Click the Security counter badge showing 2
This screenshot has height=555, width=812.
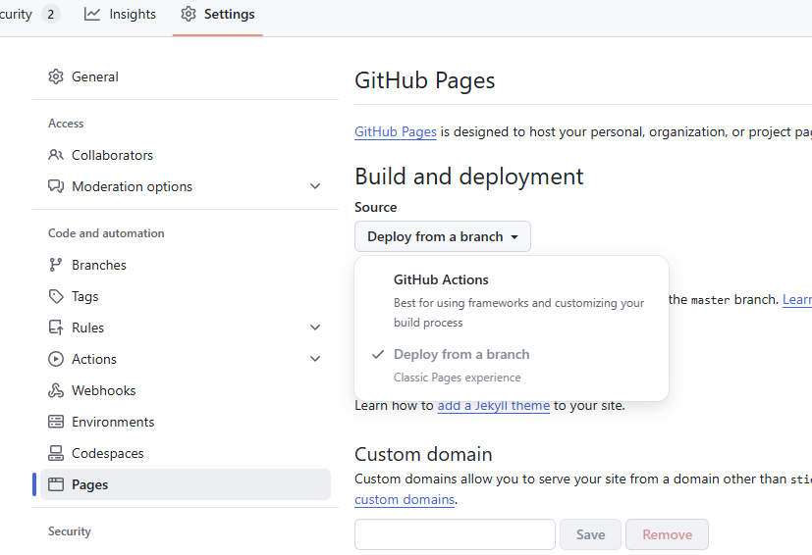51,14
